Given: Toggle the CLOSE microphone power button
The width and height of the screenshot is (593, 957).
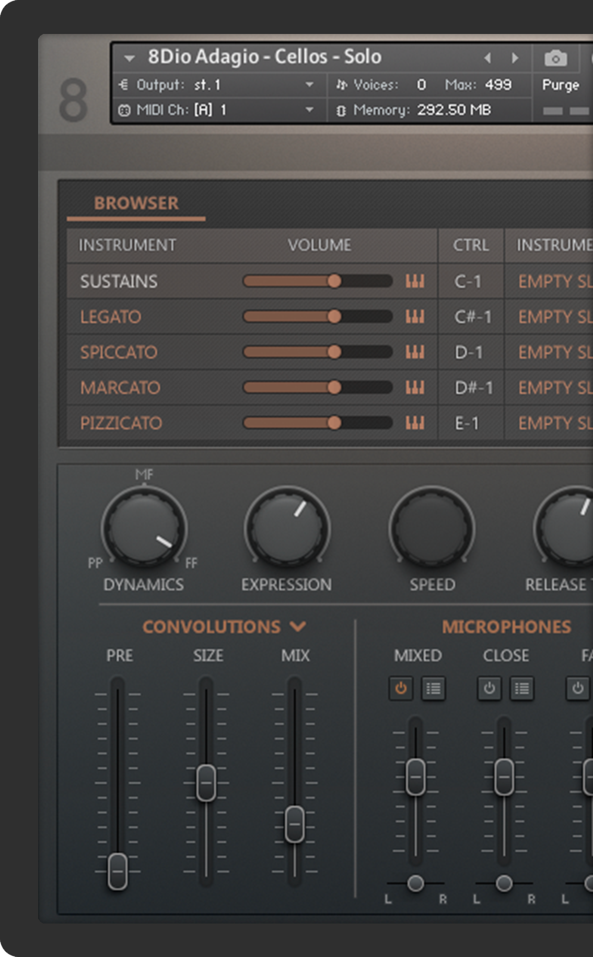Looking at the screenshot, I should click(x=490, y=688).
